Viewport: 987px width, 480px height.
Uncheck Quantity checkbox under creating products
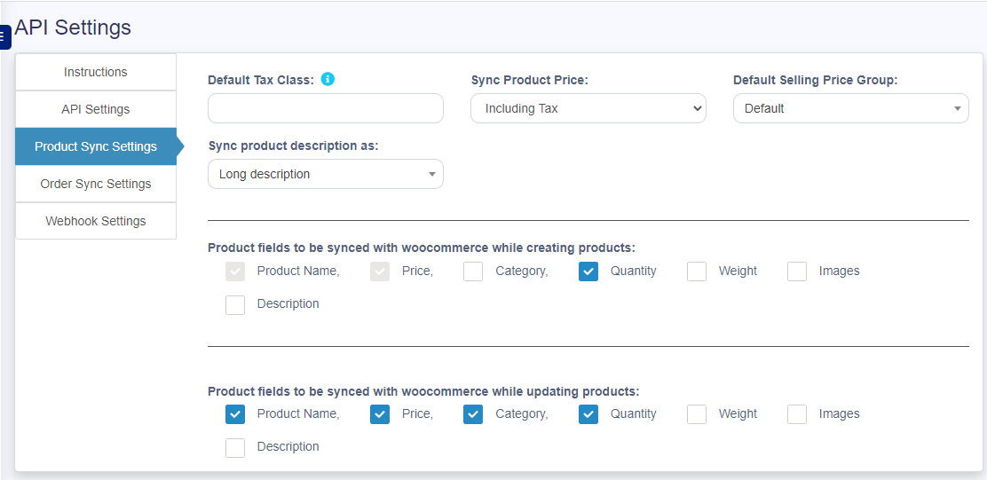(588, 271)
